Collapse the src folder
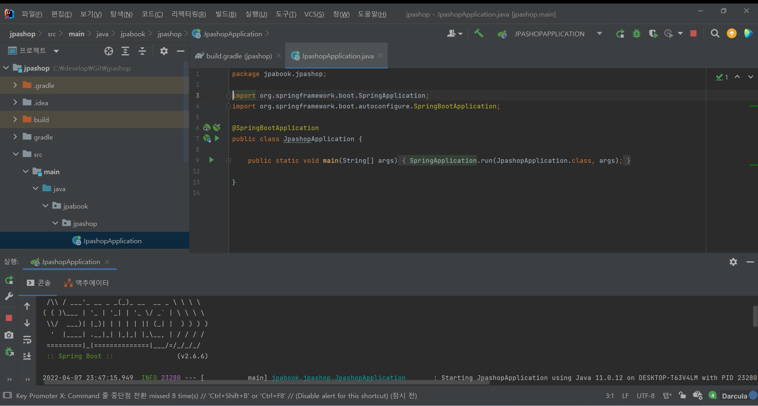The height and width of the screenshot is (406, 758). click(15, 154)
